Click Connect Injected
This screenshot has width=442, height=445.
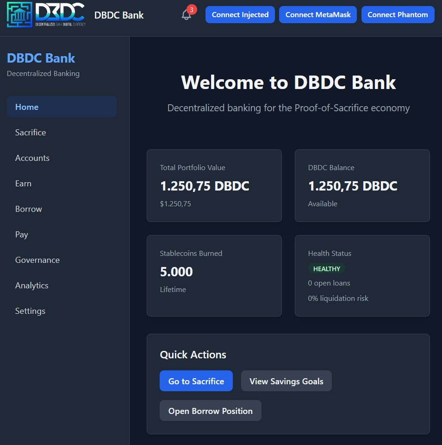tap(240, 14)
